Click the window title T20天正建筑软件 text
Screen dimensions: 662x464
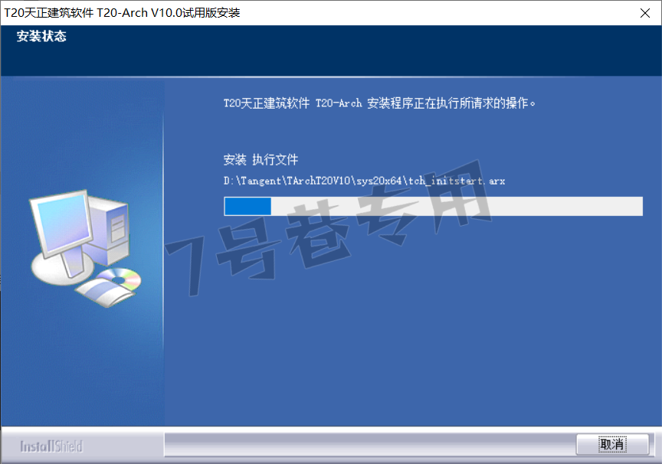122,13
